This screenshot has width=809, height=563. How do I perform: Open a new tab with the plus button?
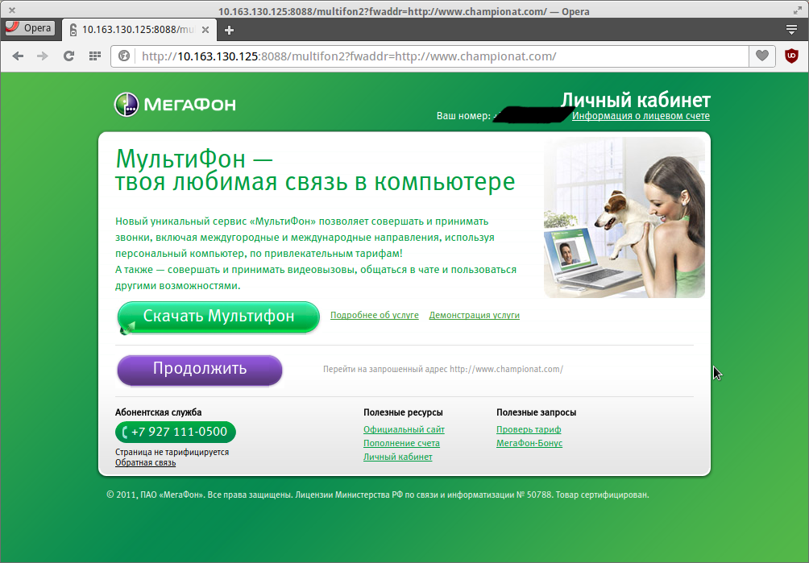coord(229,31)
